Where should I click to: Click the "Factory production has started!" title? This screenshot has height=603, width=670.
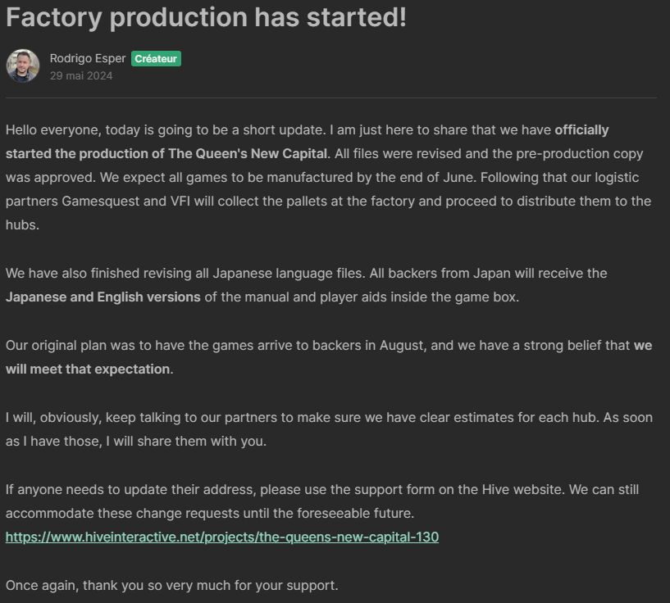pyautogui.click(x=206, y=18)
